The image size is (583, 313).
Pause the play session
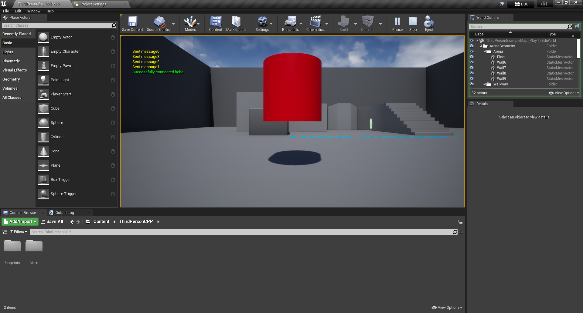[x=397, y=24]
